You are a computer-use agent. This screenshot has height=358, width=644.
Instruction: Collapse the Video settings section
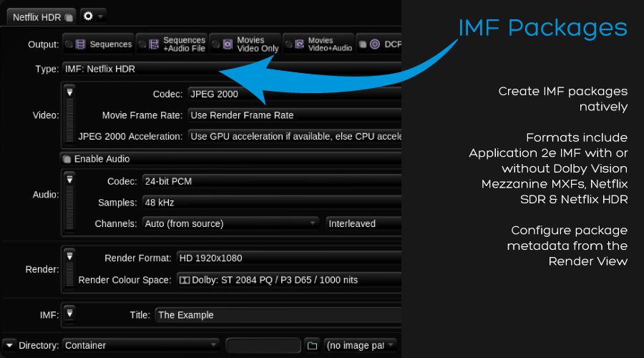[x=70, y=92]
